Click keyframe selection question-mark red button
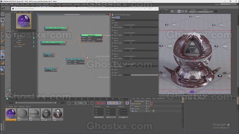The width and height of the screenshot is (239, 134). pos(104,103)
